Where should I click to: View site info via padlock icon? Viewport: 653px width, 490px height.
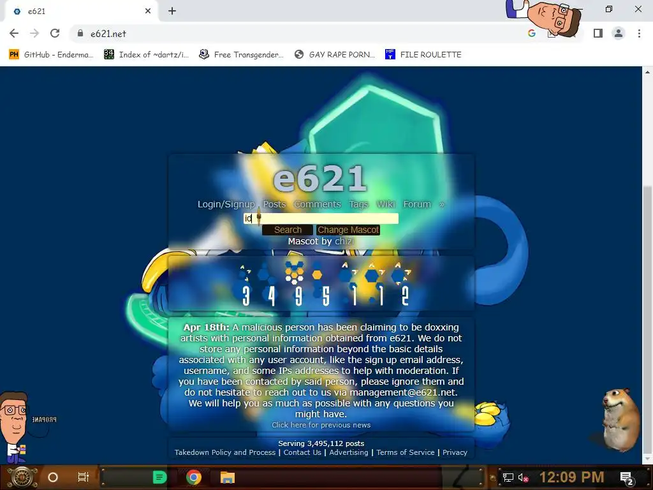[80, 33]
